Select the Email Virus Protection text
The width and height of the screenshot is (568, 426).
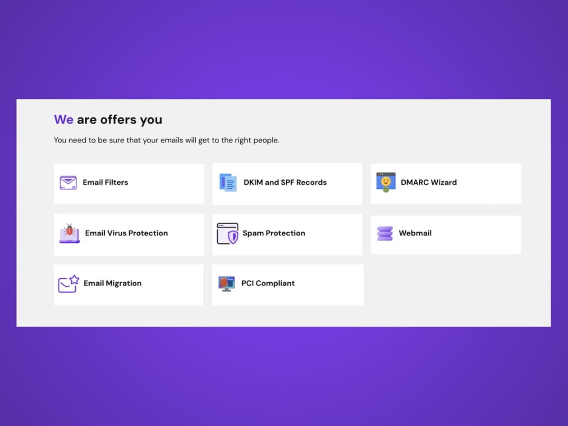[x=126, y=233]
